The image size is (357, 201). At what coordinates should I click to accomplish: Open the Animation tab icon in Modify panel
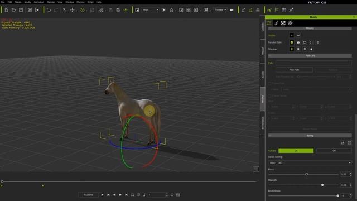[276, 23]
